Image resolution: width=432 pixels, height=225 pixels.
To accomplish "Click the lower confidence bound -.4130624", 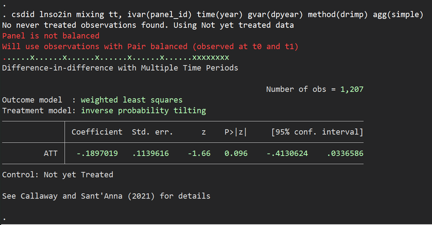I will (x=287, y=154).
